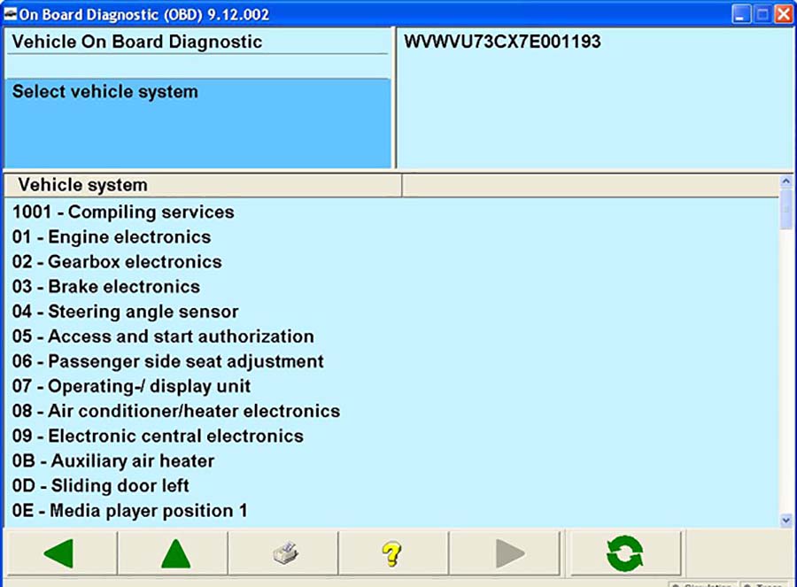Click the green up arrow button
This screenshot has width=797, height=587.
click(174, 554)
